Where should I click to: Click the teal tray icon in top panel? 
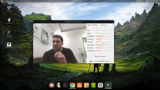click(x=140, y=1)
